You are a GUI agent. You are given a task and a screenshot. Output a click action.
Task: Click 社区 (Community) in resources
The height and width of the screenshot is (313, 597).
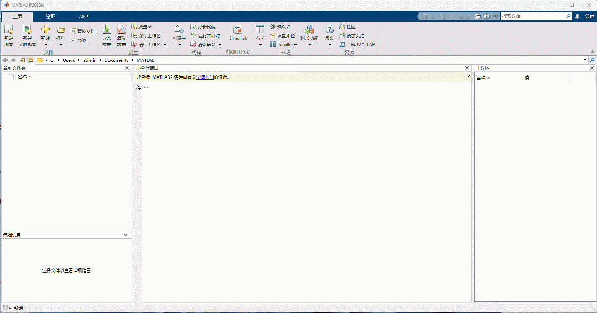pyautogui.click(x=347, y=27)
